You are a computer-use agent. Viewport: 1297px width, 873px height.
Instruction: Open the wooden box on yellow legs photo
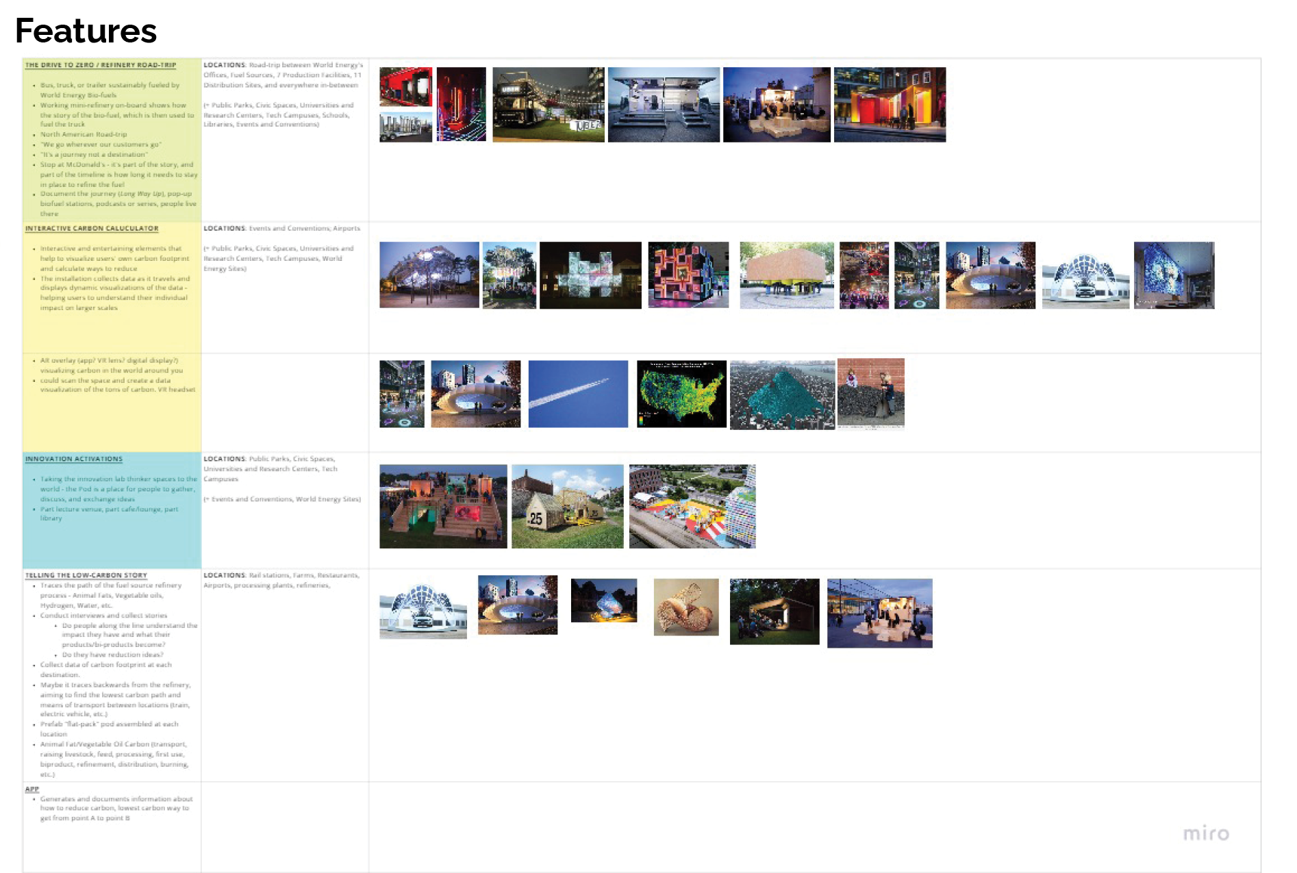click(787, 275)
